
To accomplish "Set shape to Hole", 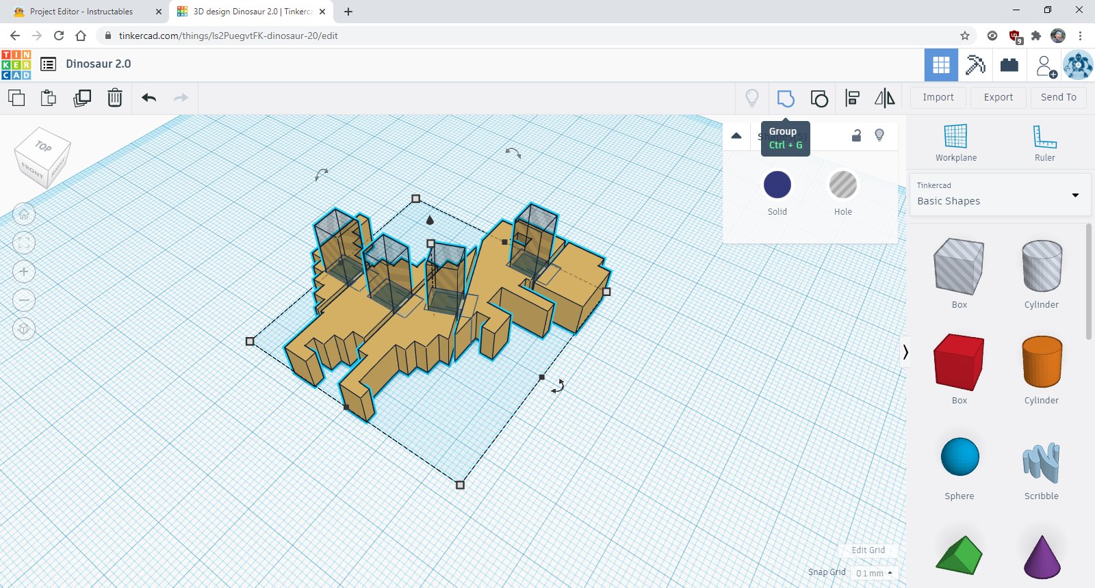I will (x=843, y=185).
